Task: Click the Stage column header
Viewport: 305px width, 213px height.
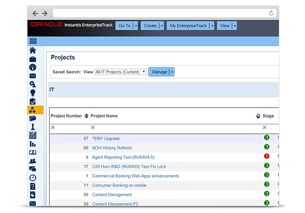Action: point(268,116)
